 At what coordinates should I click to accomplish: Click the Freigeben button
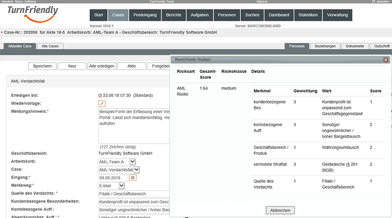(158, 66)
